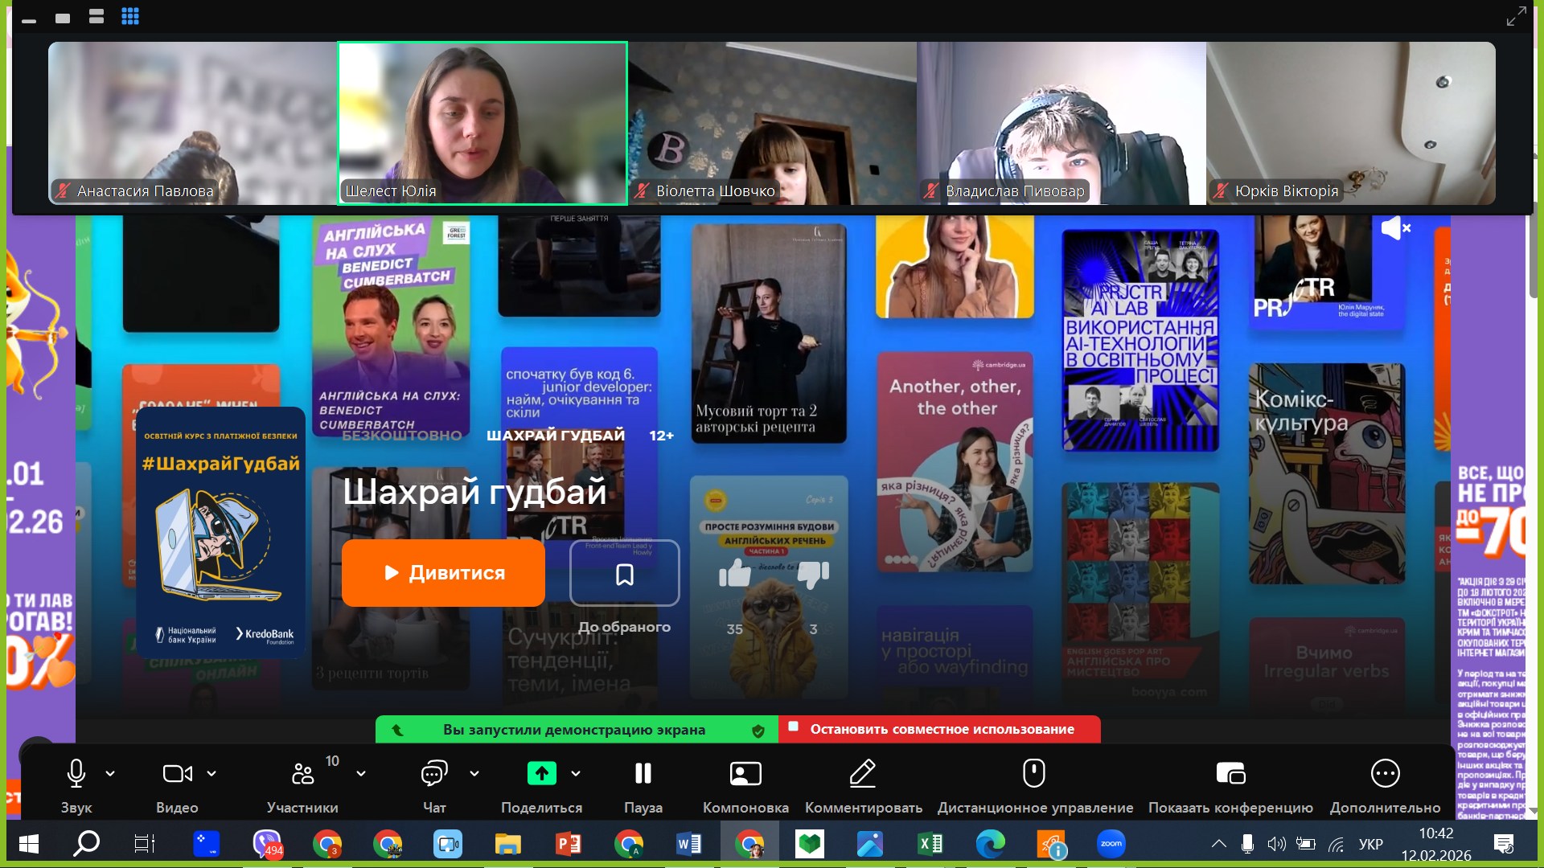
Task: Pause screen sharing with Пауза
Action: tap(643, 774)
